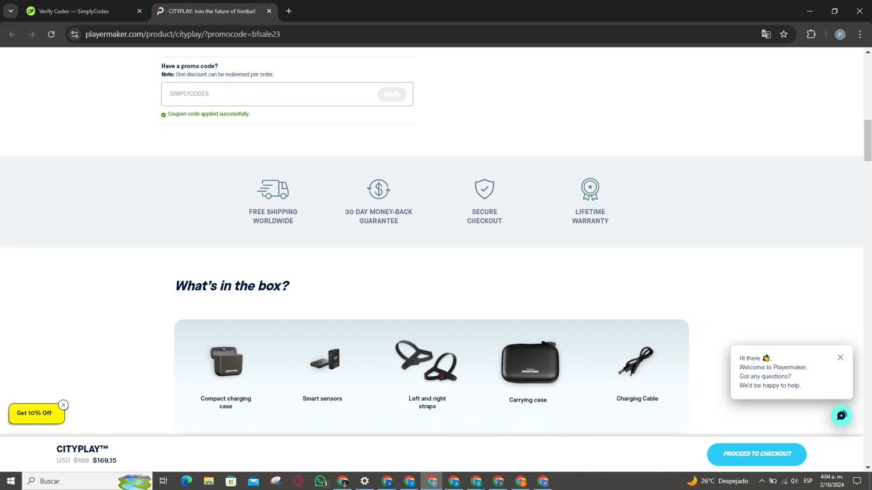This screenshot has height=490, width=872.
Task: Open a new browser tab
Action: coord(289,11)
